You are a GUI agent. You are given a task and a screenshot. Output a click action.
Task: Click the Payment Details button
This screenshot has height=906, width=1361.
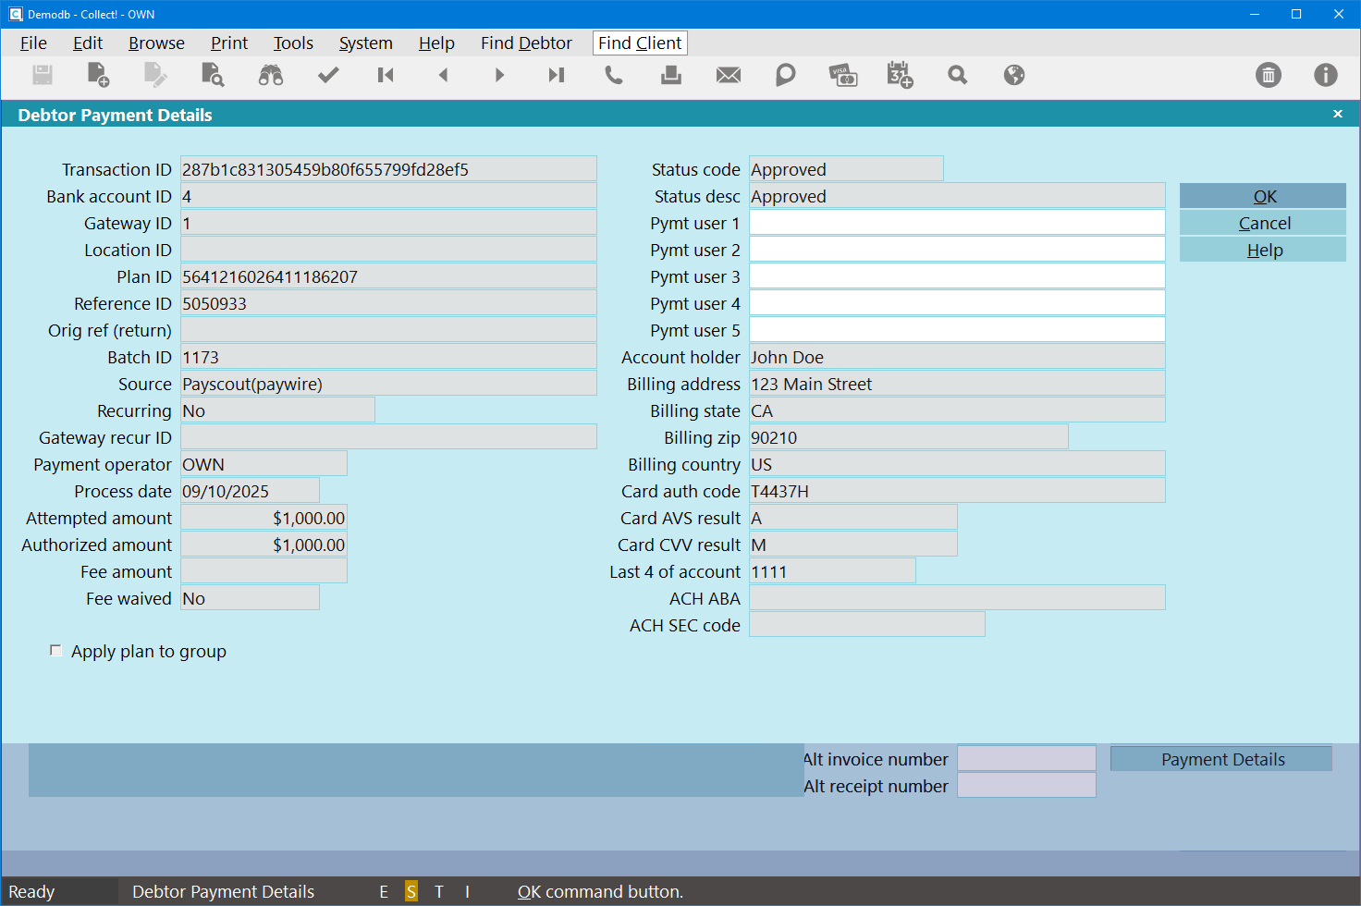tap(1221, 759)
